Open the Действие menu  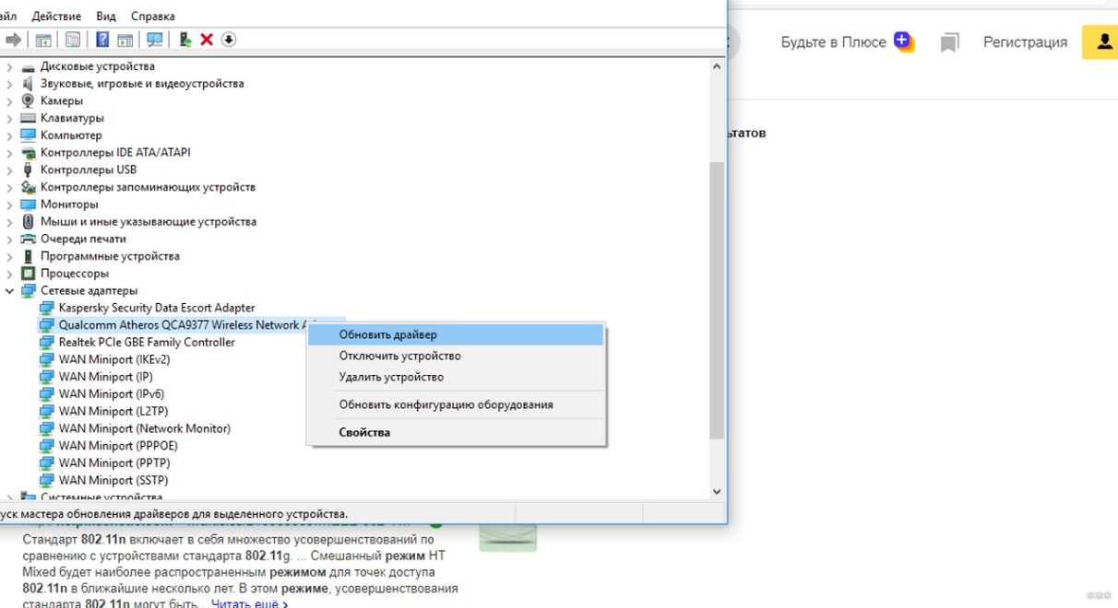(55, 17)
